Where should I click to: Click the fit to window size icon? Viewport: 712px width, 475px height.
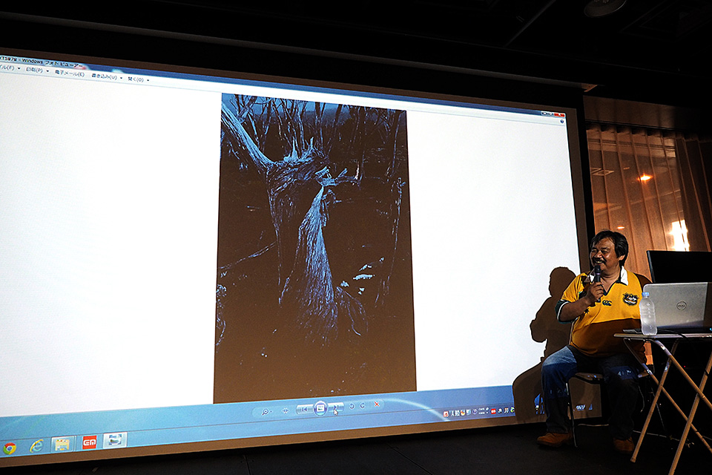pos(286,410)
